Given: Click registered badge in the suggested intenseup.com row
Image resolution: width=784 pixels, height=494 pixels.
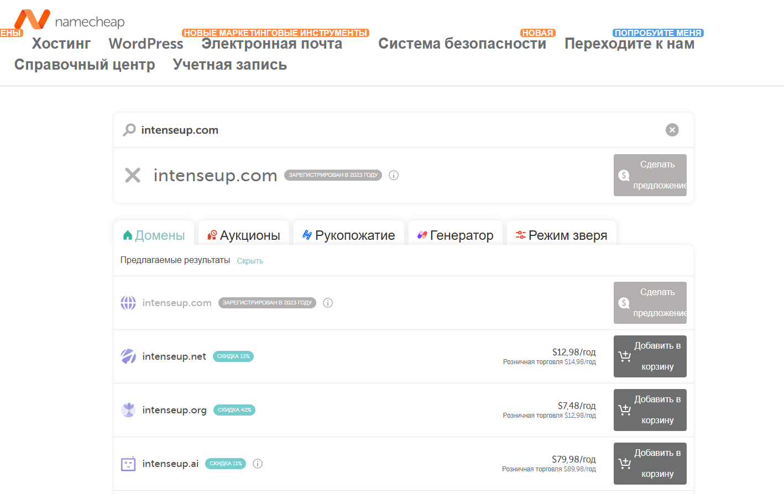Looking at the screenshot, I should pyautogui.click(x=267, y=303).
